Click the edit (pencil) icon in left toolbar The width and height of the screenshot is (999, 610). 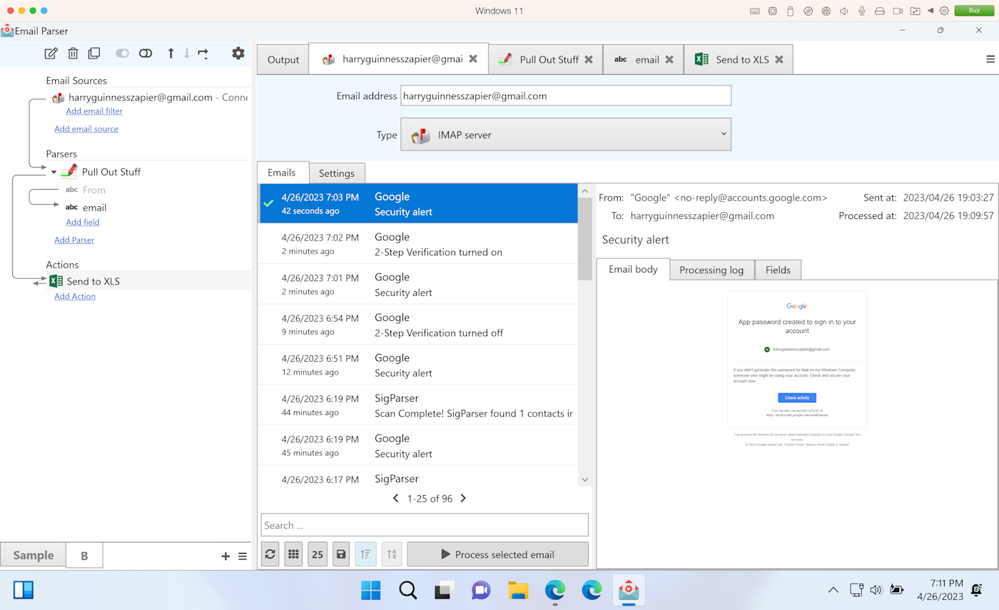[x=51, y=54]
